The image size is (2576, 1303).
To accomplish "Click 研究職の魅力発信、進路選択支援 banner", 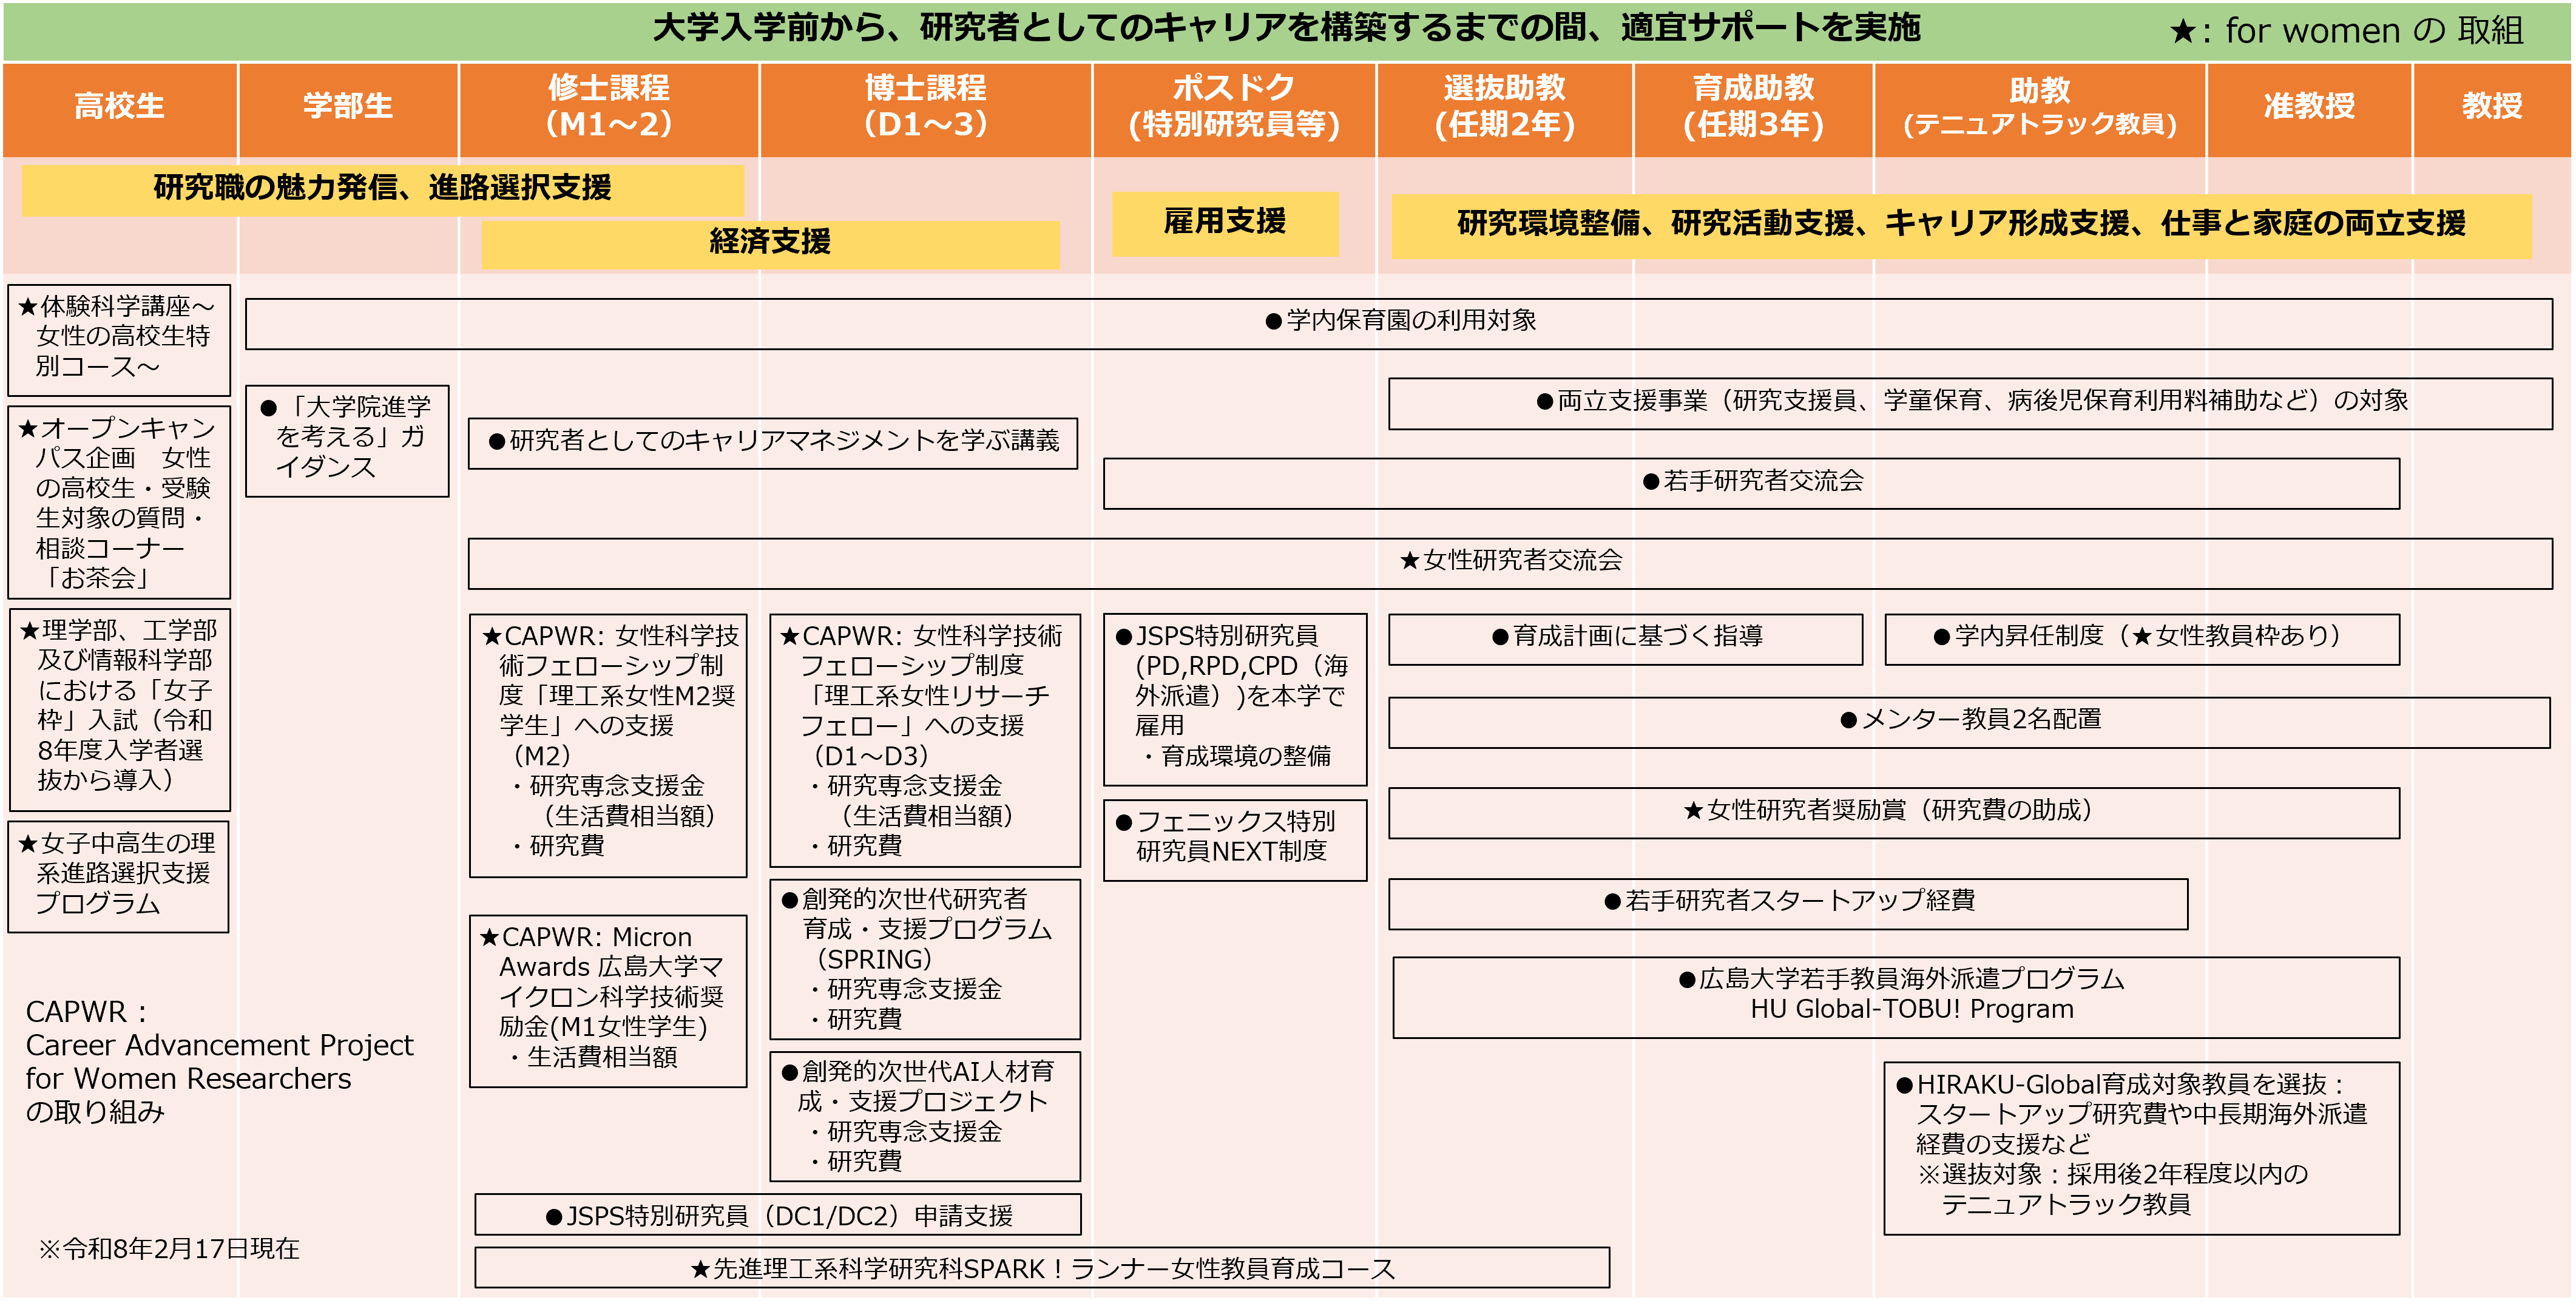I will coord(382,188).
